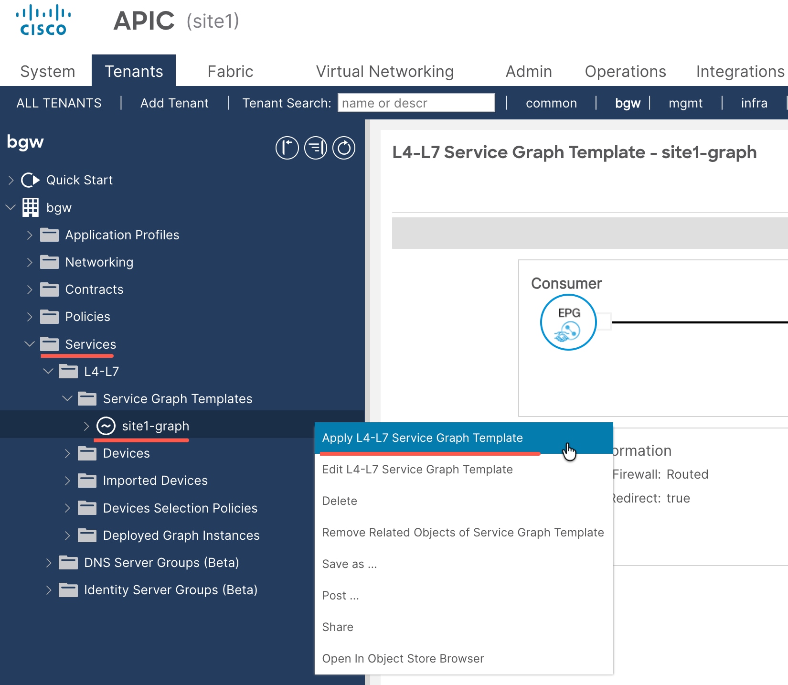
Task: Expand the site1-graph chevron
Action: coord(86,426)
